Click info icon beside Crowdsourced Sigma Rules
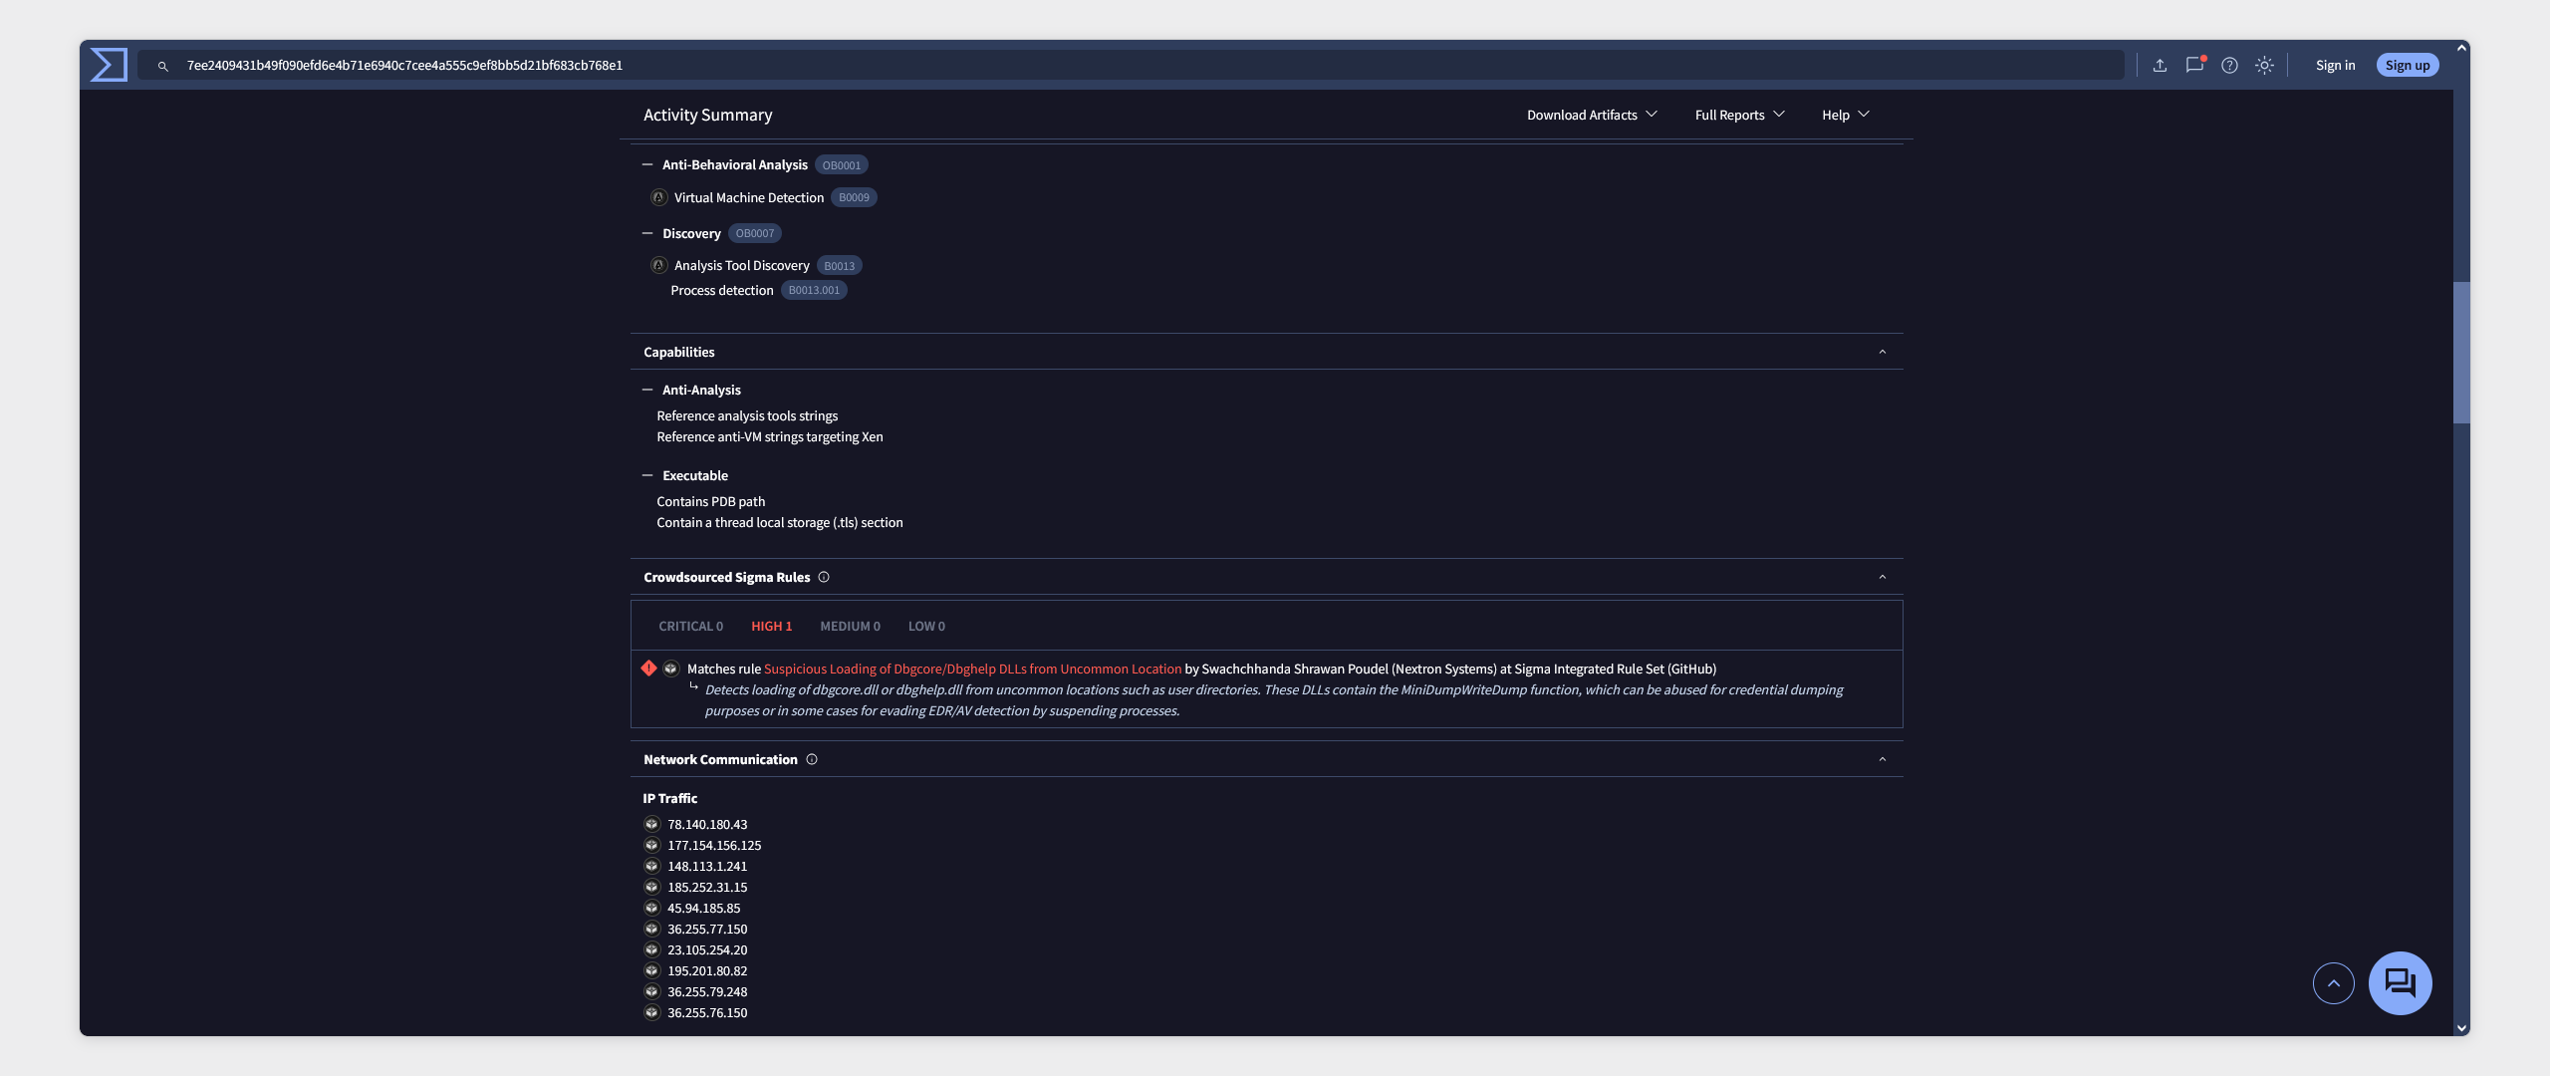2550x1076 pixels. (x=824, y=578)
